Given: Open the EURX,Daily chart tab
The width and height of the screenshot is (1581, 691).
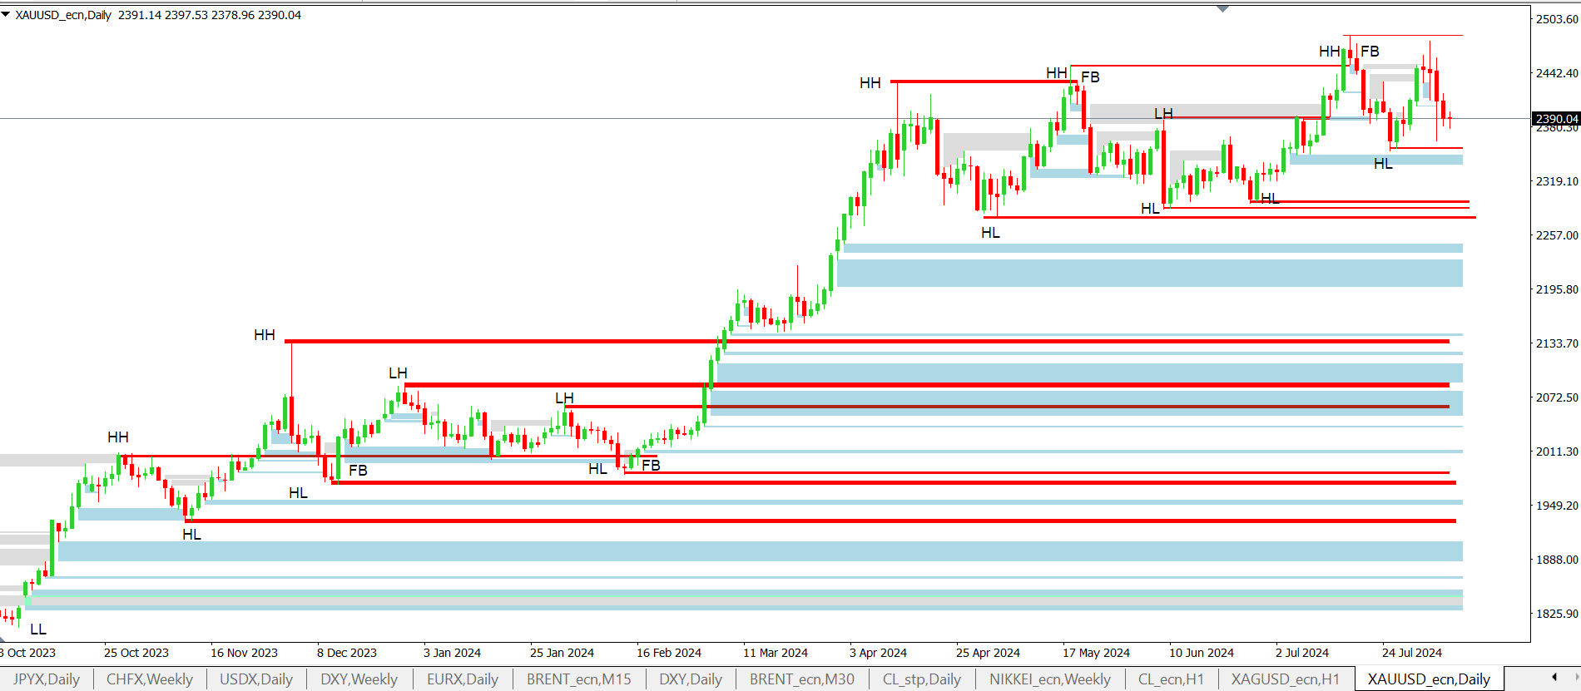Looking at the screenshot, I should coord(463,679).
